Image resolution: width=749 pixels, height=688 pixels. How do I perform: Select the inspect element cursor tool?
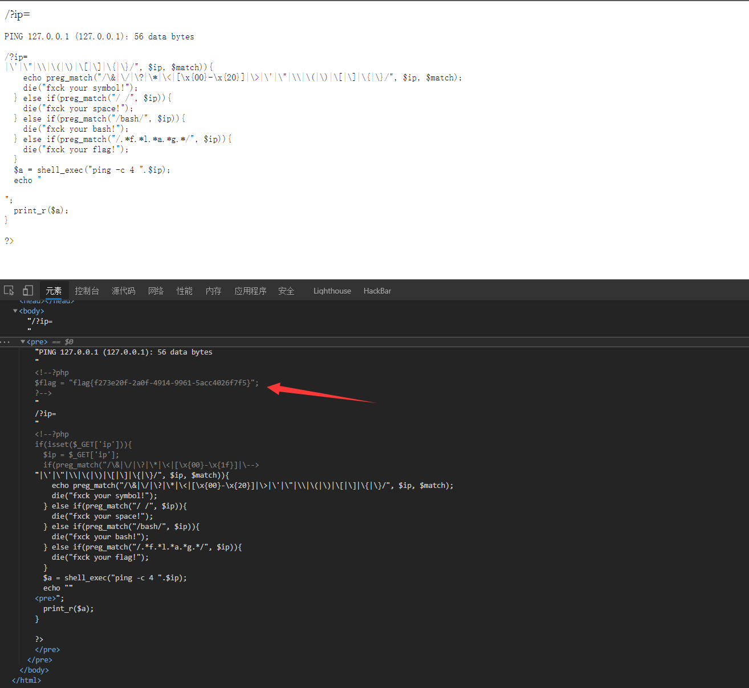point(9,290)
